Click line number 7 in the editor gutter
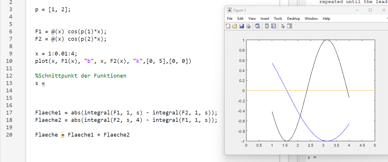Viewport: 388px width, 162px height. pos(11,39)
